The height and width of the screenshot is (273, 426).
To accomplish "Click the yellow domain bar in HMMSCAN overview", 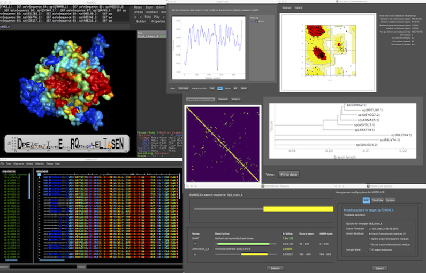I will (x=298, y=209).
